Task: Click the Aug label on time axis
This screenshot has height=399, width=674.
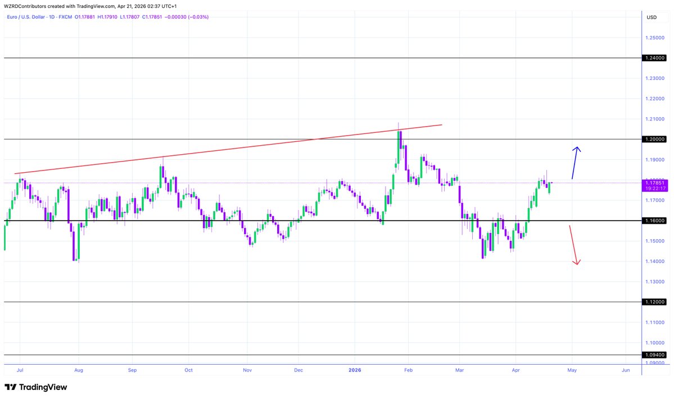Action: tap(79, 370)
